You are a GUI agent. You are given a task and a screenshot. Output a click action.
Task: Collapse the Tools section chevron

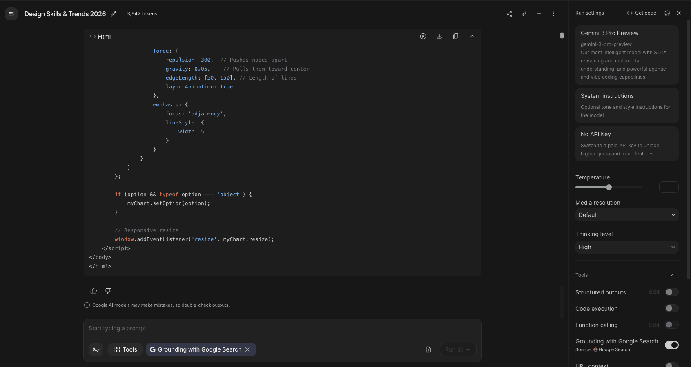[x=672, y=275]
